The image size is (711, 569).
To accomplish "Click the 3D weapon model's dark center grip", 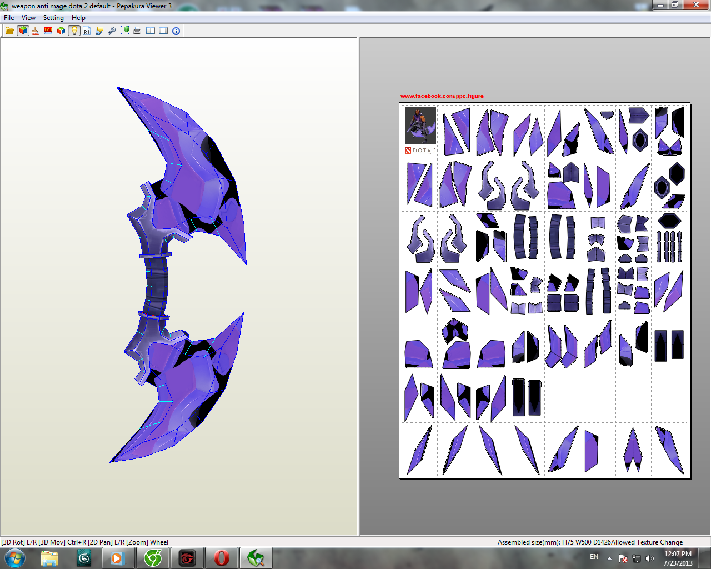I will point(156,286).
